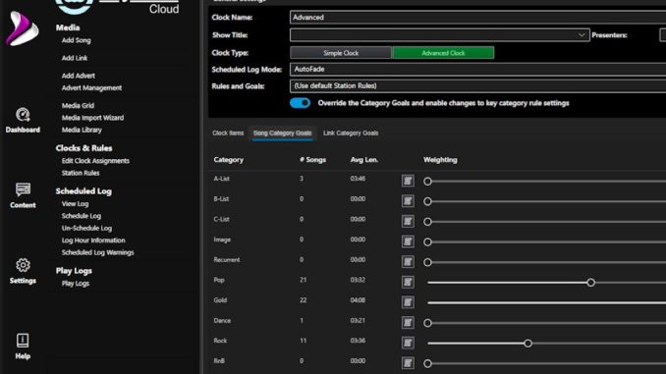Click the Gold song count 22
The width and height of the screenshot is (666, 374).
click(x=303, y=300)
